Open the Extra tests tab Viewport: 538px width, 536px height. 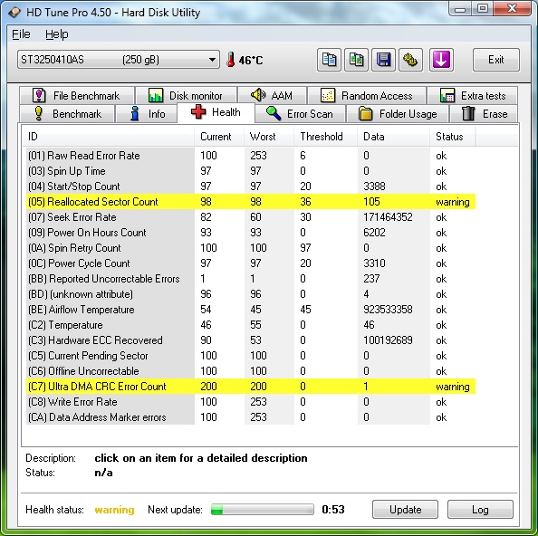(x=473, y=95)
